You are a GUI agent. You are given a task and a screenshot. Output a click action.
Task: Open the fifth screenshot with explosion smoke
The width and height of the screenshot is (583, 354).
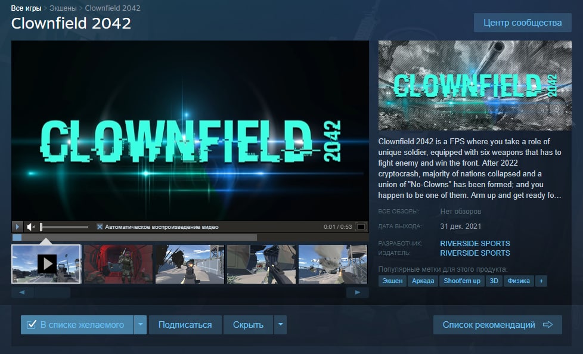[x=333, y=264]
